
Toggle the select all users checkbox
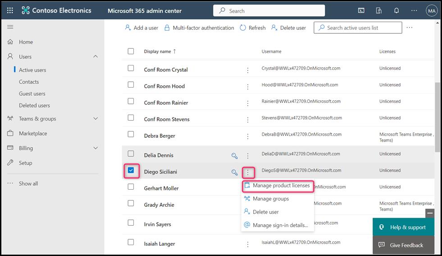[x=131, y=51]
